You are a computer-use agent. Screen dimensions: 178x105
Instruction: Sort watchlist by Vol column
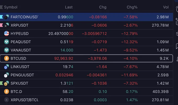[166, 7]
